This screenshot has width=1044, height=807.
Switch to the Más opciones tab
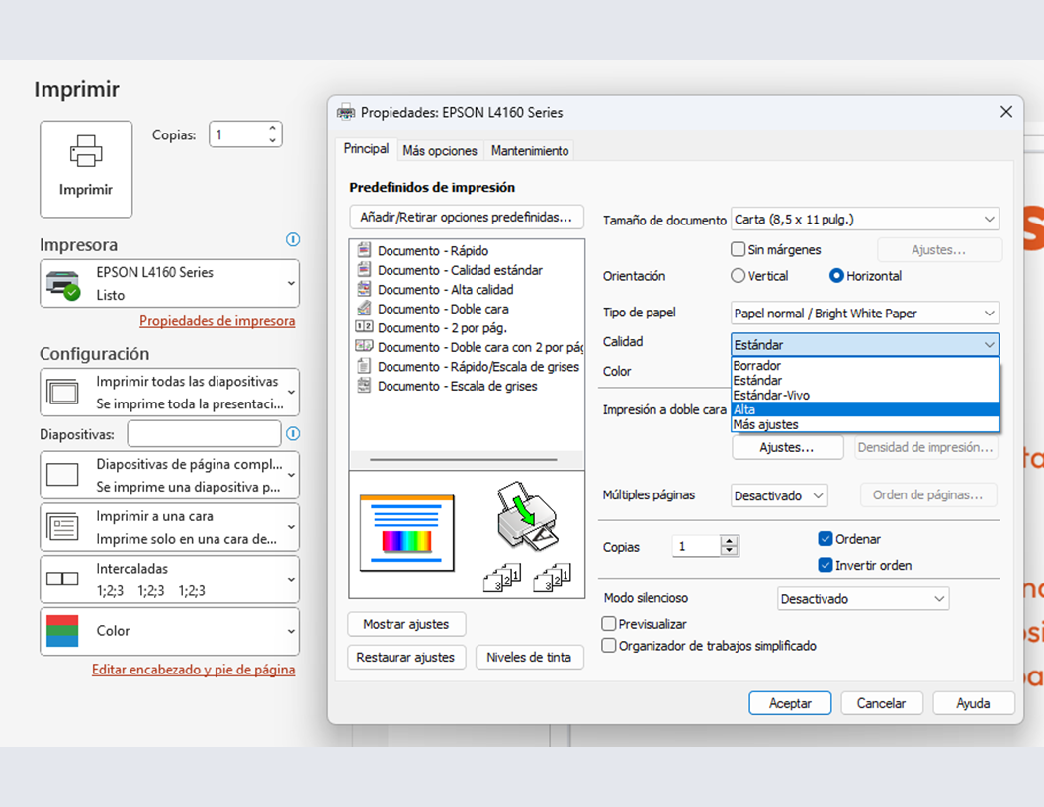(440, 151)
